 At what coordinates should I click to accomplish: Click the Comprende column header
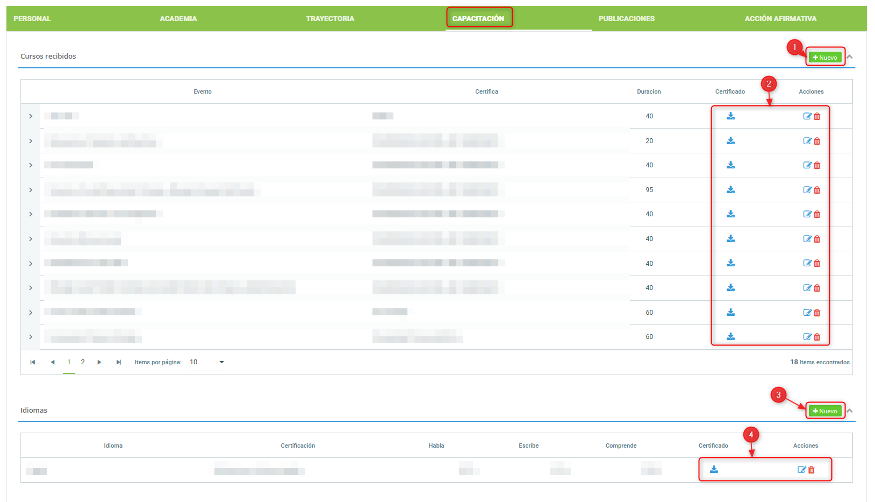pos(621,446)
